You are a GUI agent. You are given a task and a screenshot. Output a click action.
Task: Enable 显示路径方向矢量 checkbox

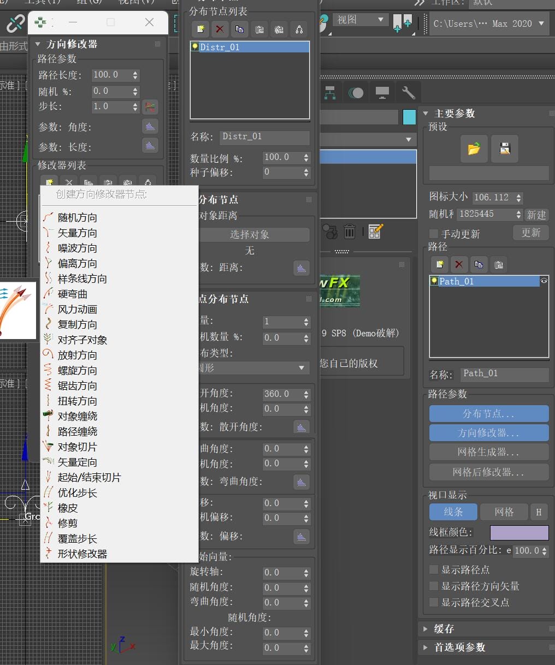(434, 586)
